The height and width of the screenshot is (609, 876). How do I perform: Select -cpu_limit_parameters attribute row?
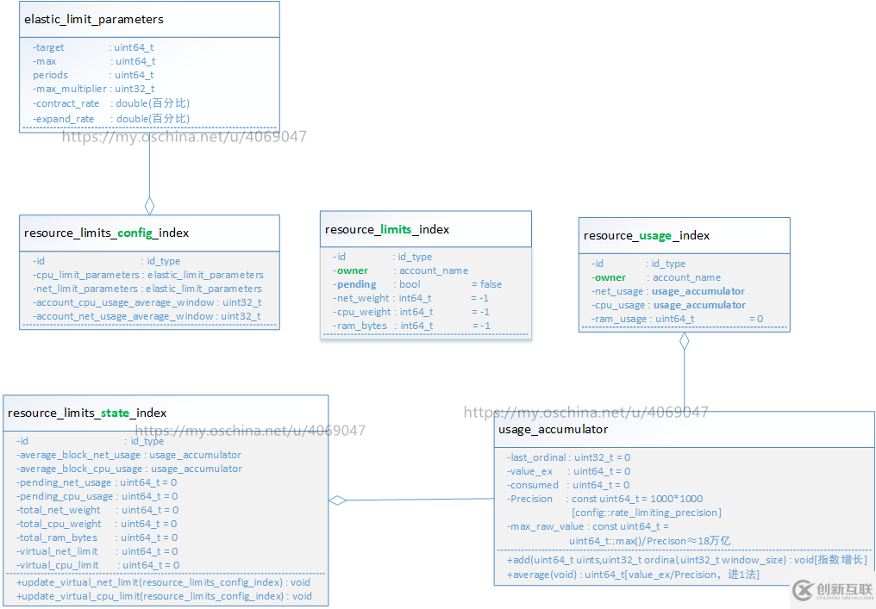tap(148, 275)
